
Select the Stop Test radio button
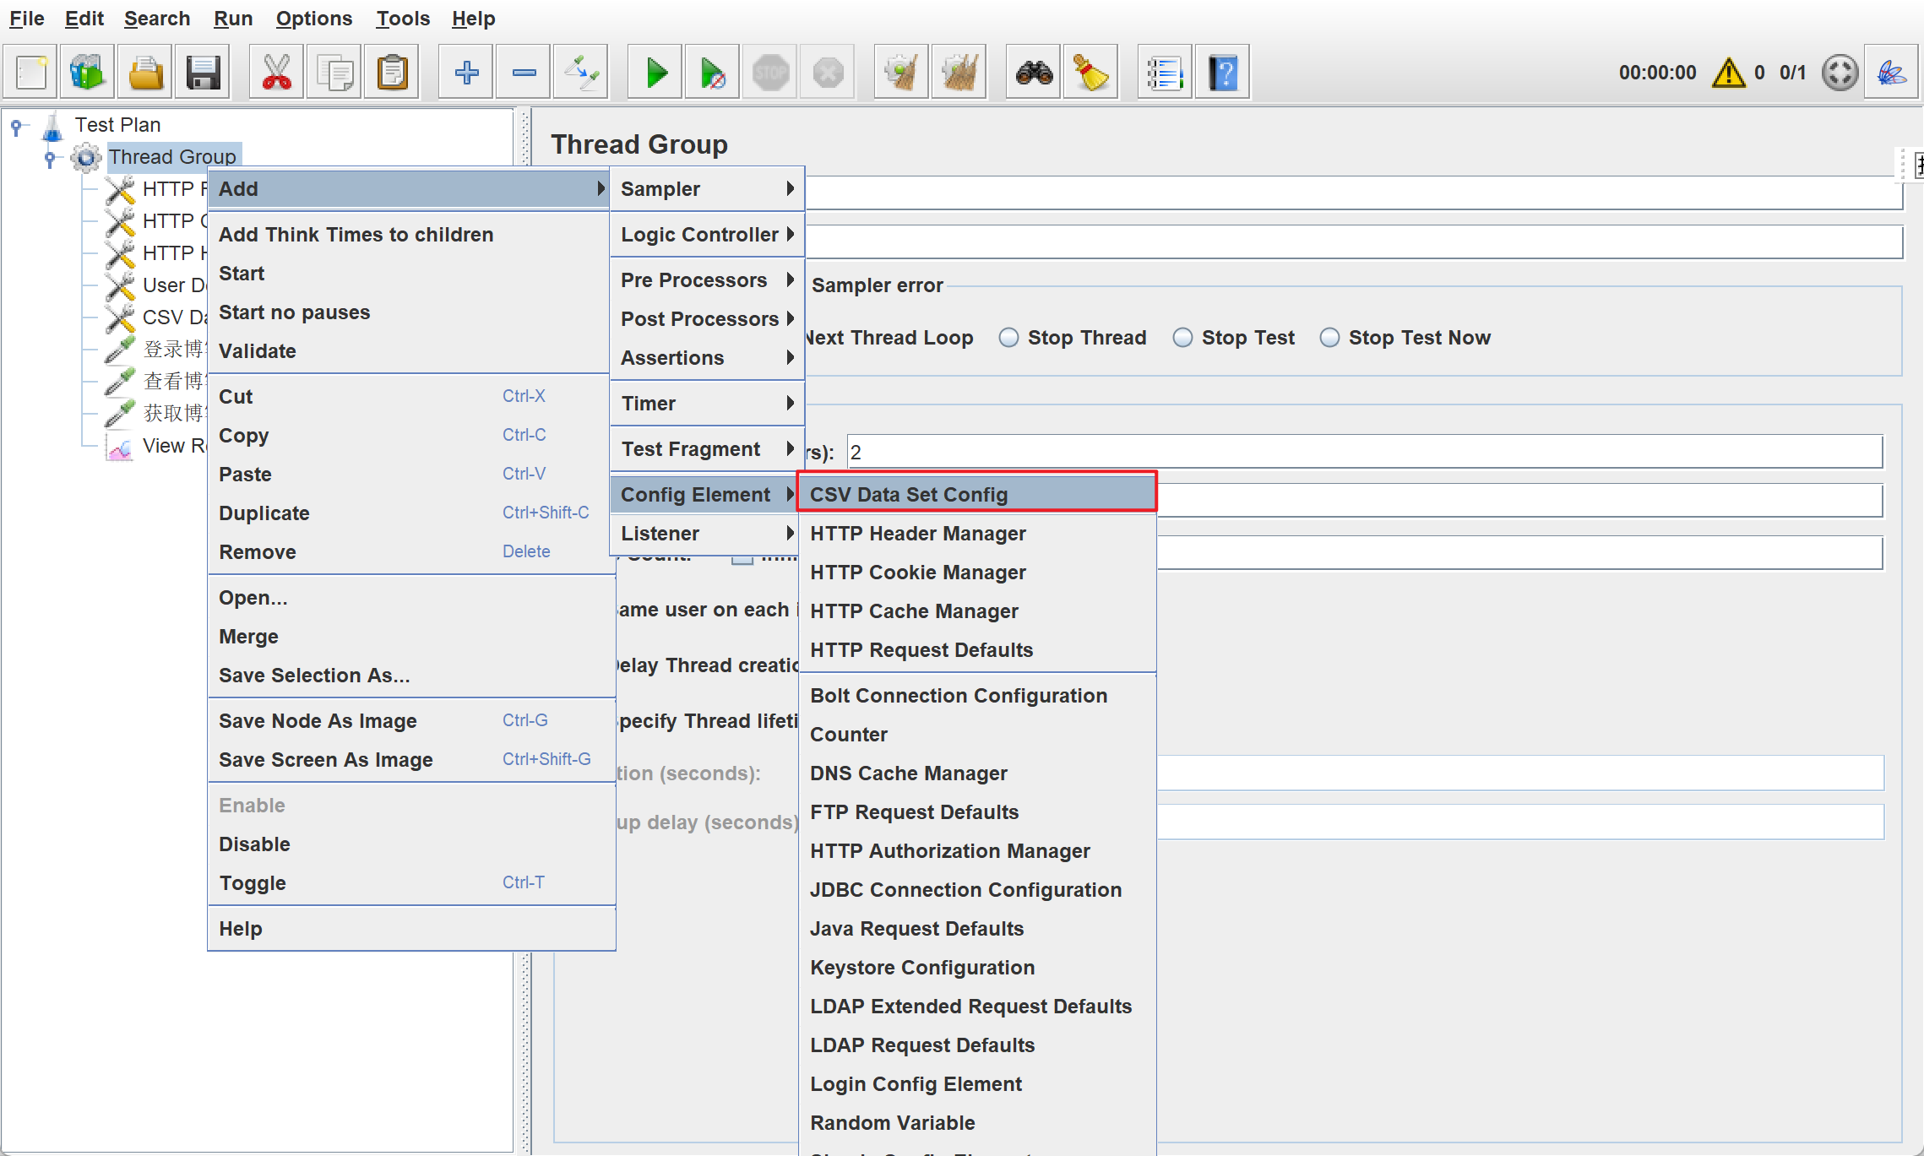pyautogui.click(x=1182, y=338)
